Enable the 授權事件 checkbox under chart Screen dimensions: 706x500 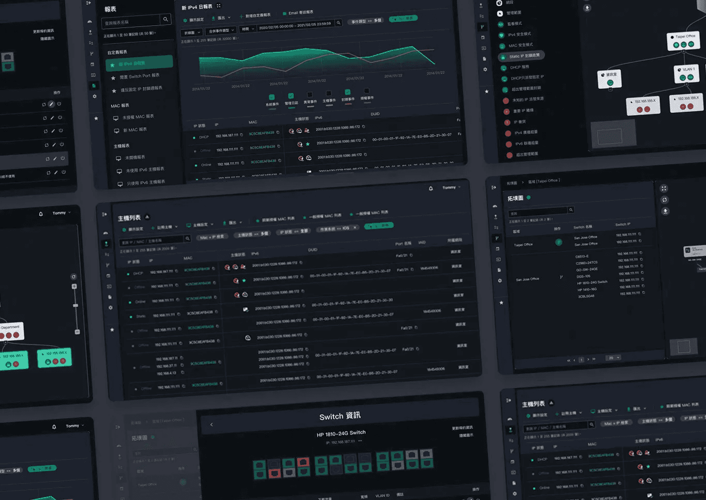point(366,91)
